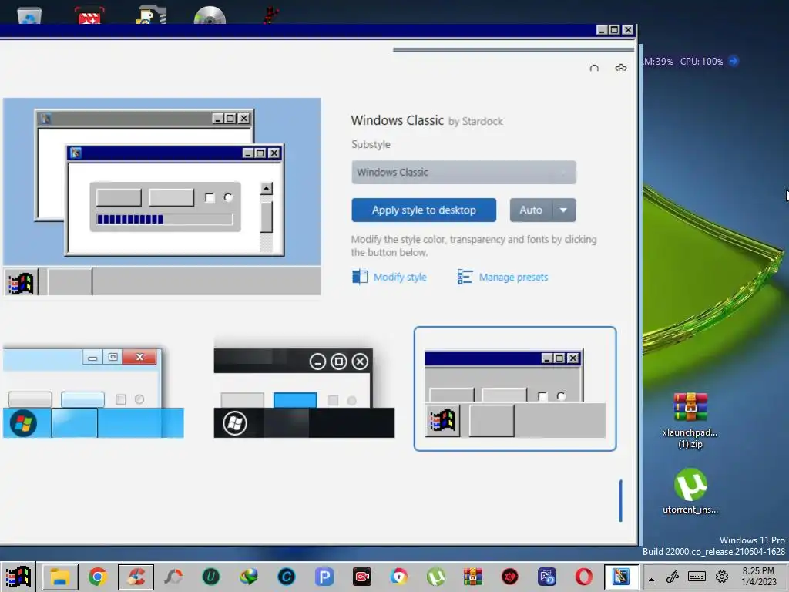
Task: Click the CPU: 100% readout
Action: point(701,62)
